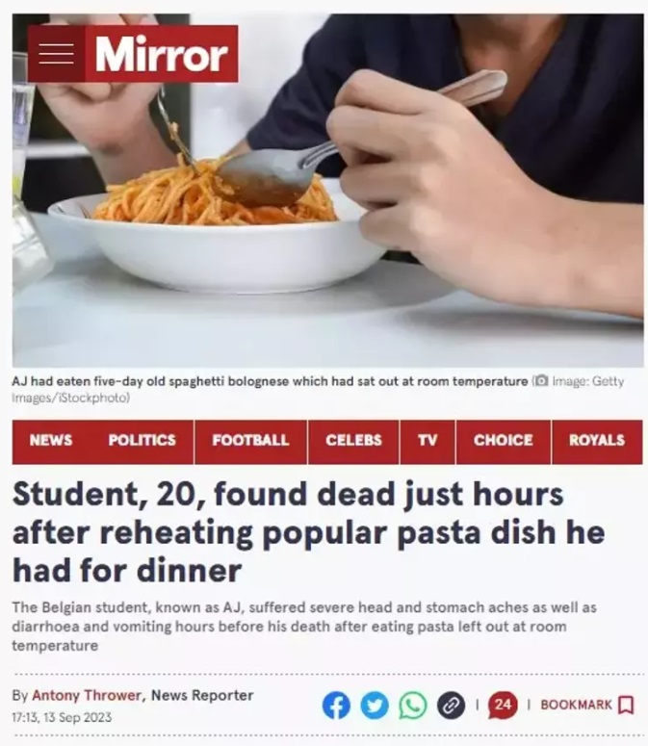Click the BOOKMARK text button
This screenshot has width=648, height=746.
click(x=576, y=705)
